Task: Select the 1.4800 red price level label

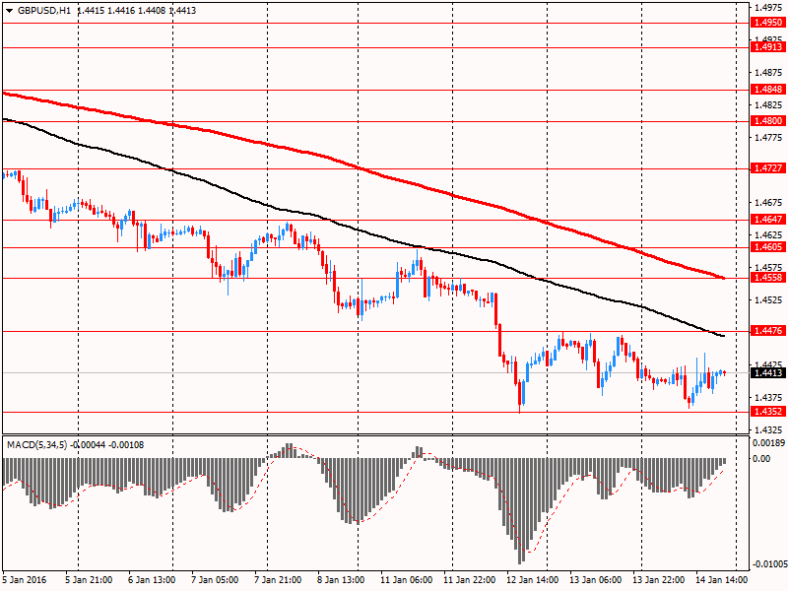Action: click(767, 121)
